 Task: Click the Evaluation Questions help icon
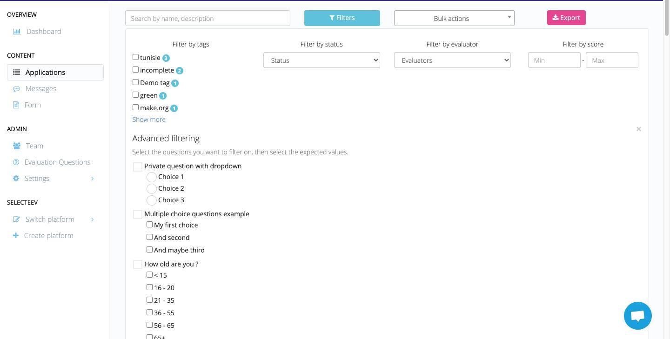pos(16,162)
